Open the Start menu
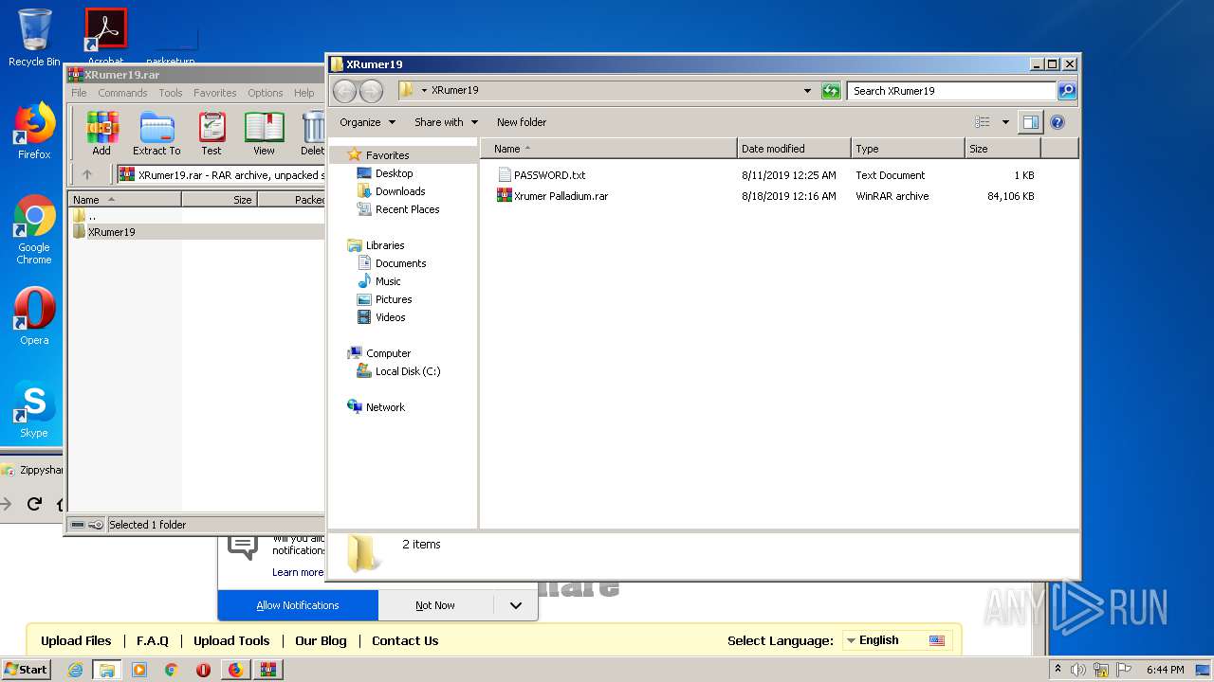Viewport: 1214px width, 682px height. [26, 670]
